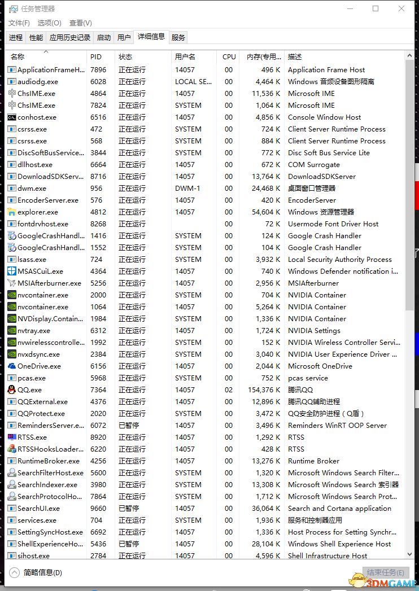The width and height of the screenshot is (419, 591).
Task: Click the QQ.exe penguin icon
Action: pyautogui.click(x=12, y=390)
